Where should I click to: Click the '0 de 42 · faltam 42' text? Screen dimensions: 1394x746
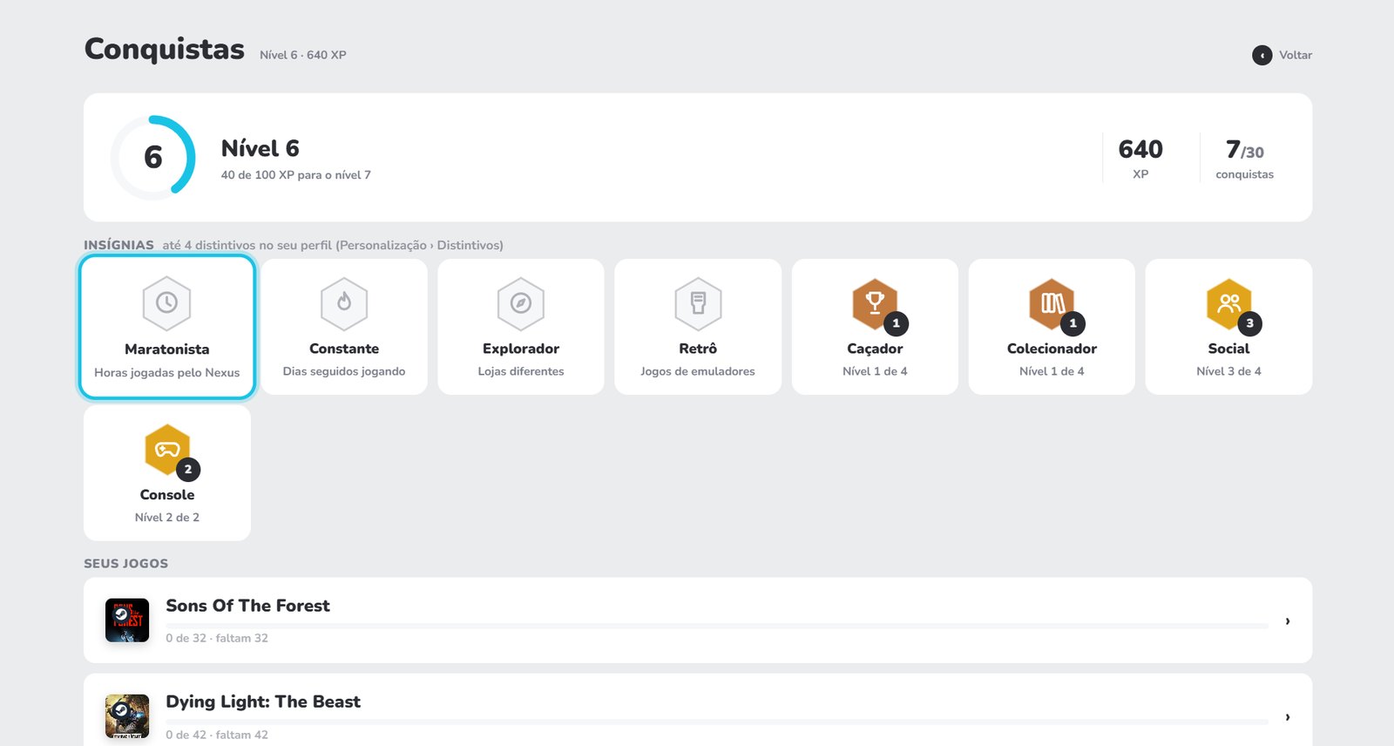coord(217,735)
